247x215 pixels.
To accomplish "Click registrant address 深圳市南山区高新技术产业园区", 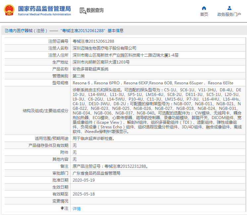I will click(x=125, y=55).
